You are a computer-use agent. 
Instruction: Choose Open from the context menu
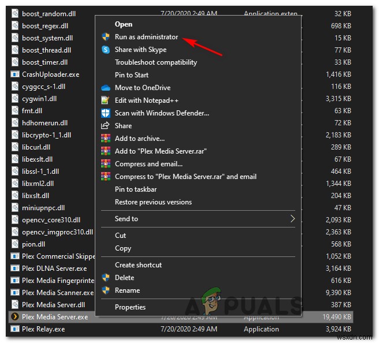tap(124, 24)
